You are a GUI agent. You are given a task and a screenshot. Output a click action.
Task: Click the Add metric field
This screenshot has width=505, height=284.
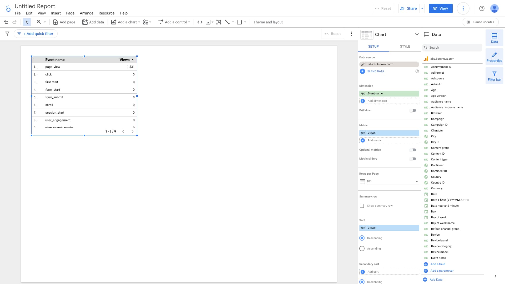point(389,140)
